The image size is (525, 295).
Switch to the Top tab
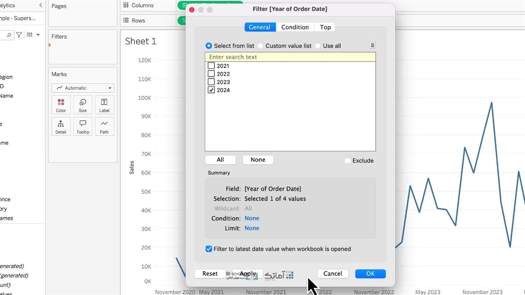325,27
